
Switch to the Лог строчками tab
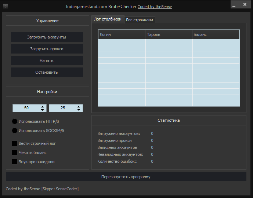[x=139, y=20]
